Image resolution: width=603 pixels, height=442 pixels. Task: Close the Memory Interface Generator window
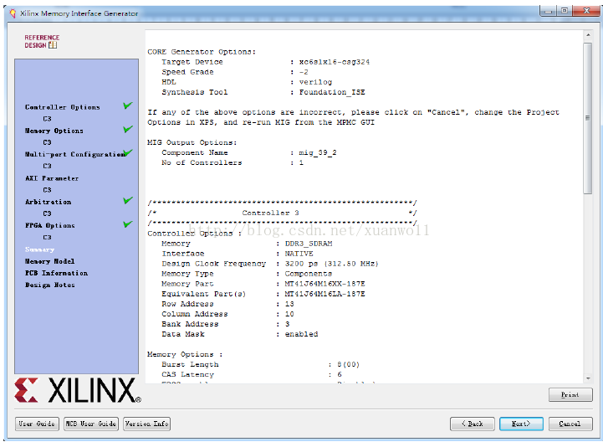(x=586, y=11)
